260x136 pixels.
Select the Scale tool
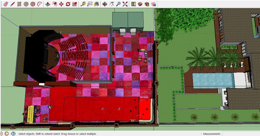[75, 4]
